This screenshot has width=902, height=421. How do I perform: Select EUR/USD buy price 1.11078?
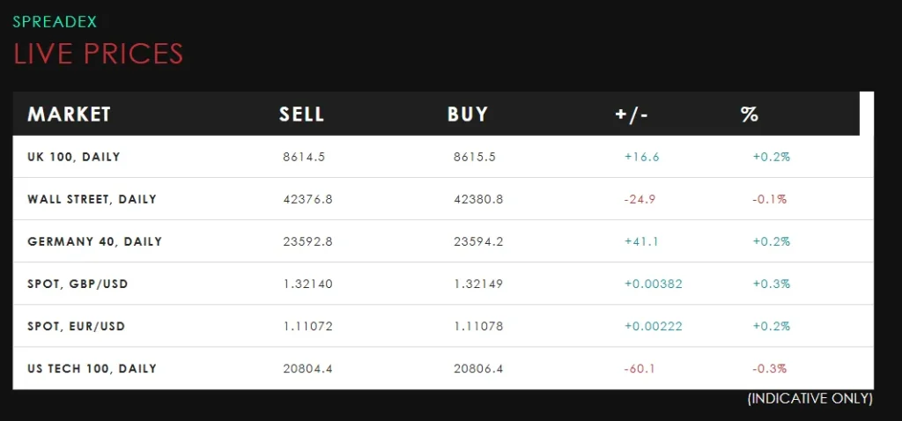(478, 326)
